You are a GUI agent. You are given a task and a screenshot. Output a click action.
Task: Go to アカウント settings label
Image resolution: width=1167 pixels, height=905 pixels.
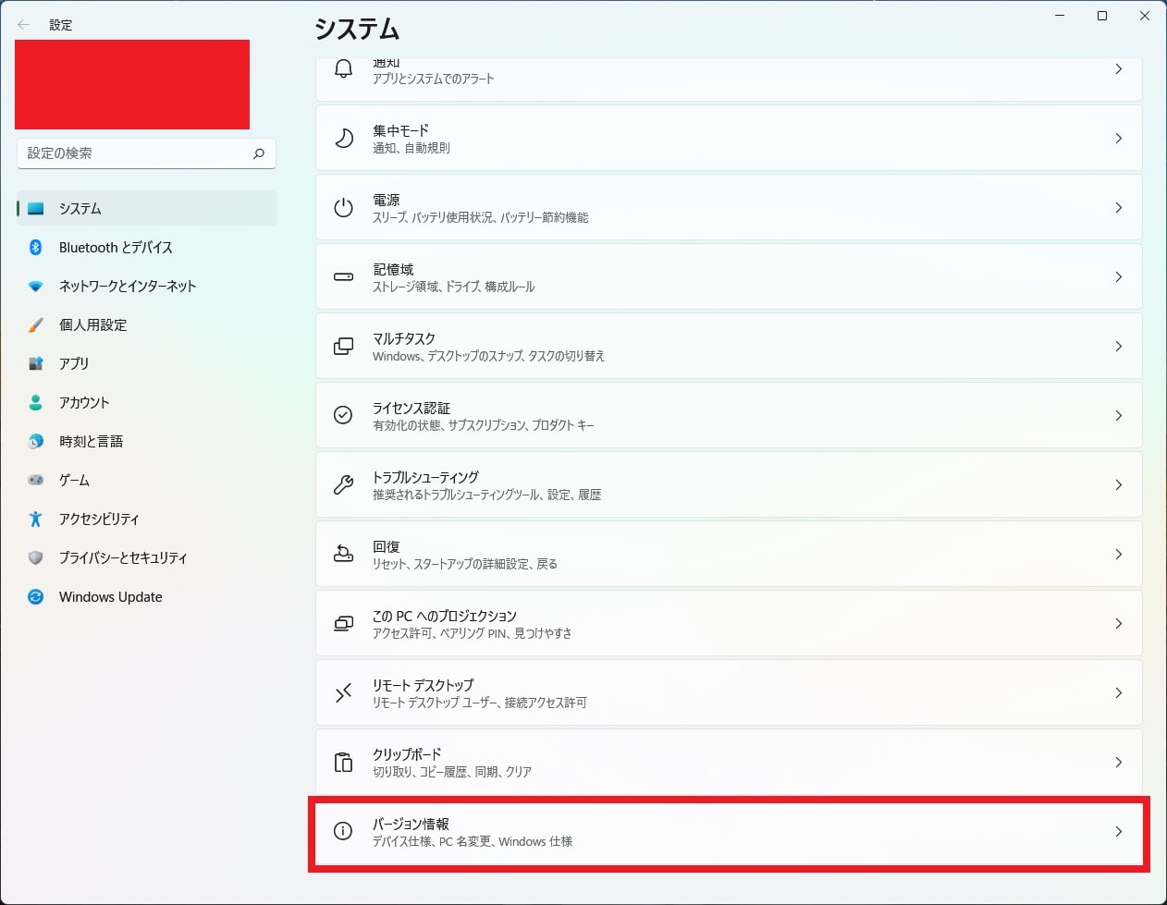pos(84,402)
